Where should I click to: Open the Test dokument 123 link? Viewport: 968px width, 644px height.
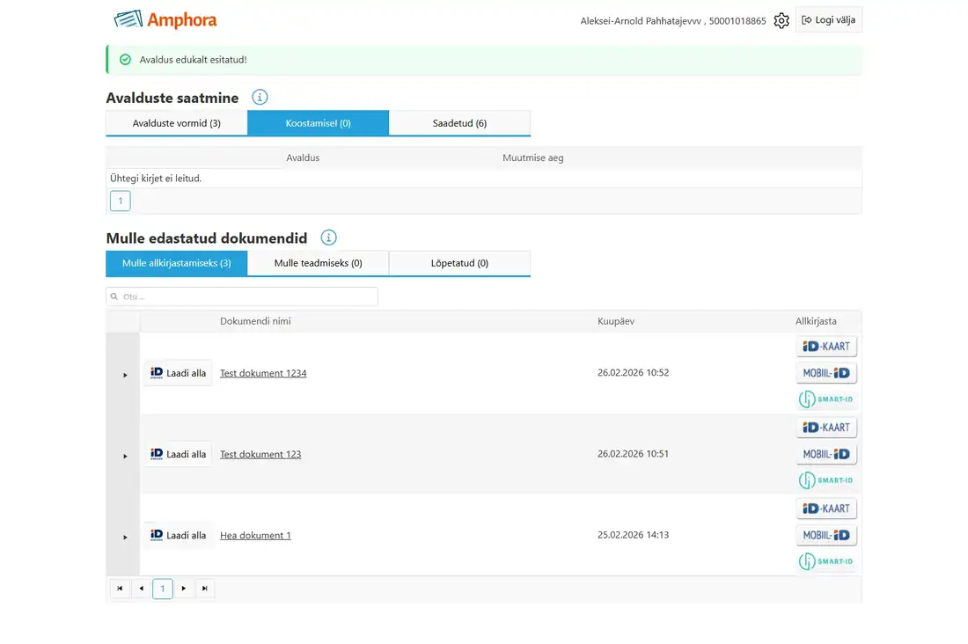(260, 454)
